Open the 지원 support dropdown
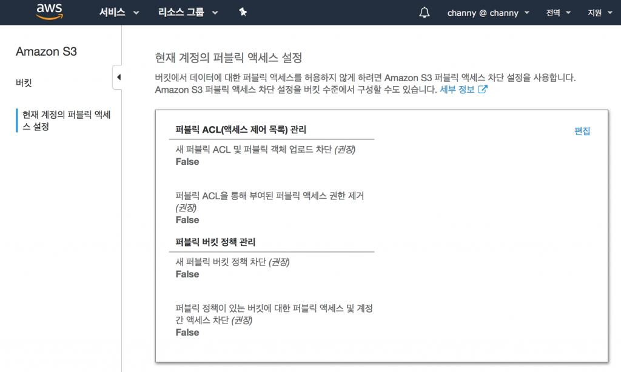 click(600, 13)
